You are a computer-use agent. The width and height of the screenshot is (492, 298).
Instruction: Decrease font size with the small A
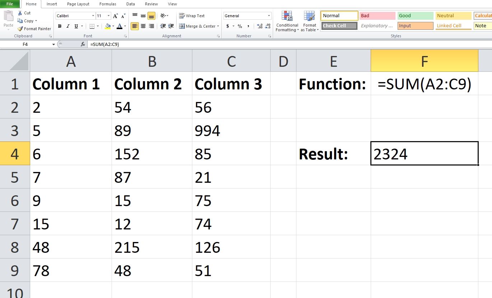tap(123, 16)
